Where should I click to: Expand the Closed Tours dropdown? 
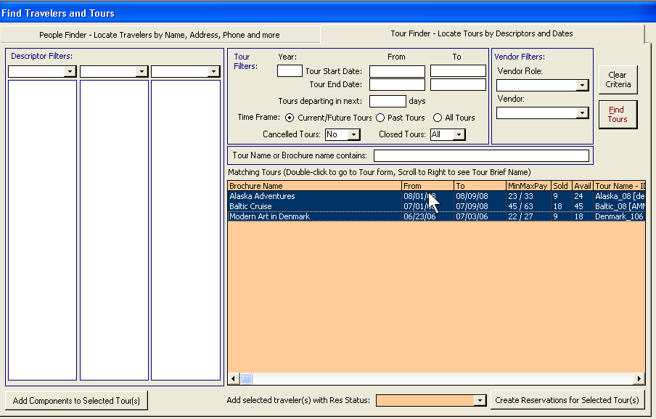click(459, 134)
